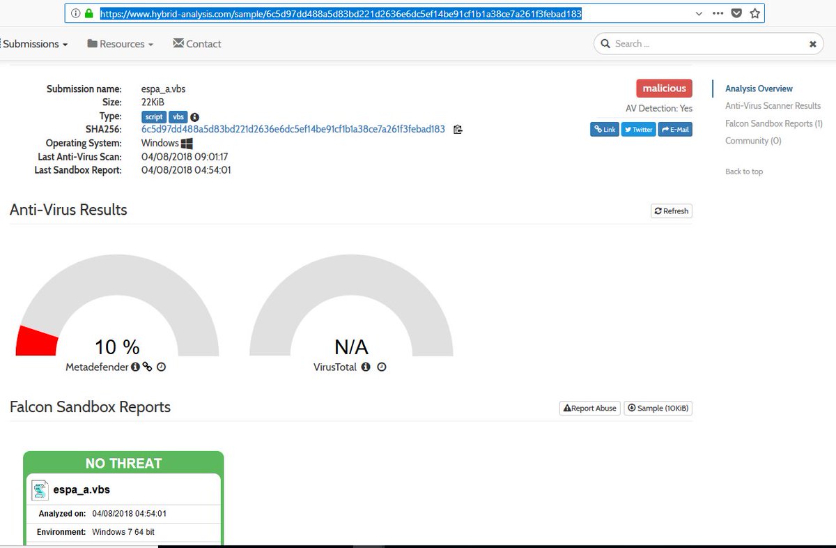Click the Windows 7 64 bit environment text
Screen dimensions: 836x548
click(123, 532)
